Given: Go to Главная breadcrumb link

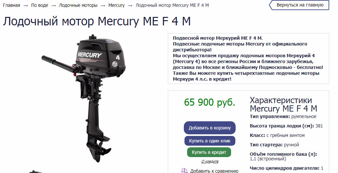Looking at the screenshot, I should [12, 5].
